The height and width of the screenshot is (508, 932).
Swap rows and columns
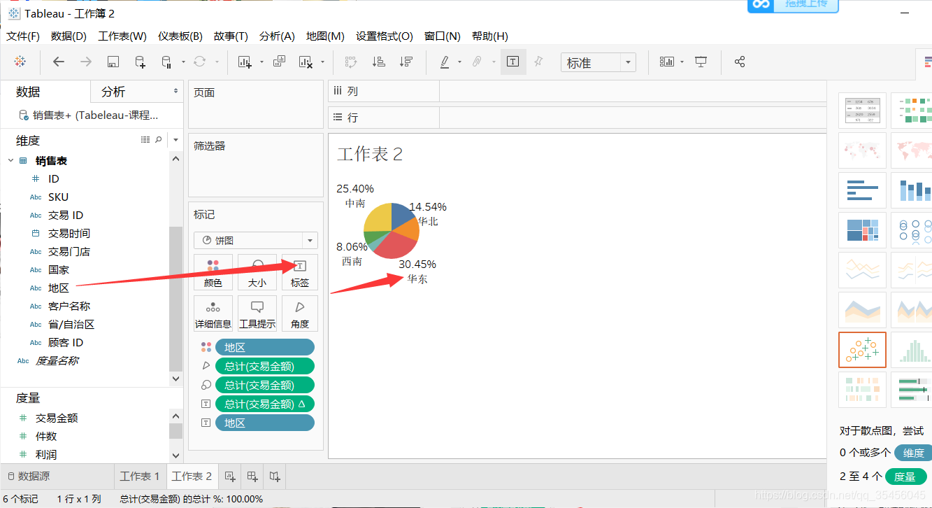coord(351,62)
